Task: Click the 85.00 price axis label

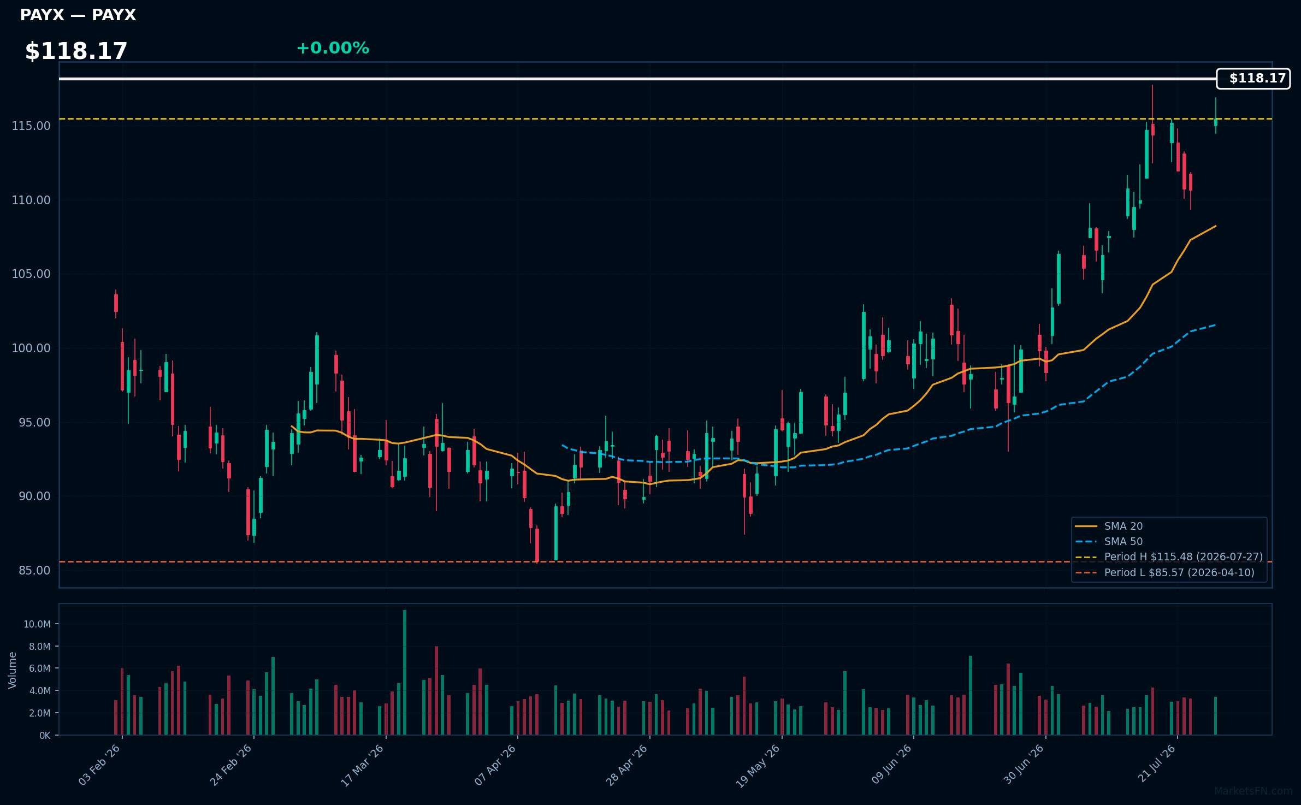Action: [34, 571]
